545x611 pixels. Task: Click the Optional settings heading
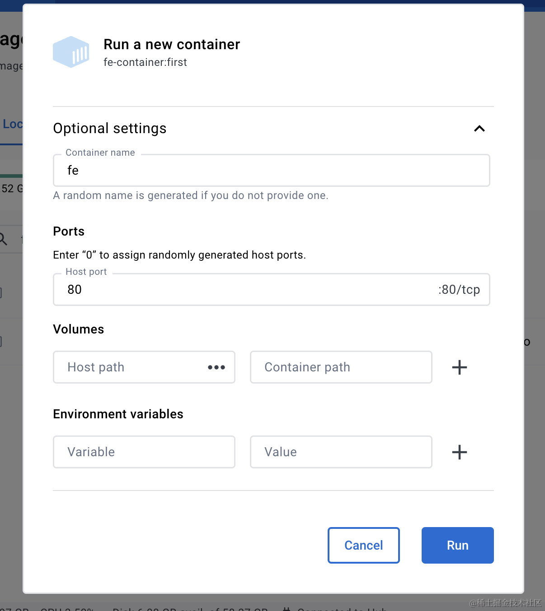pos(110,129)
